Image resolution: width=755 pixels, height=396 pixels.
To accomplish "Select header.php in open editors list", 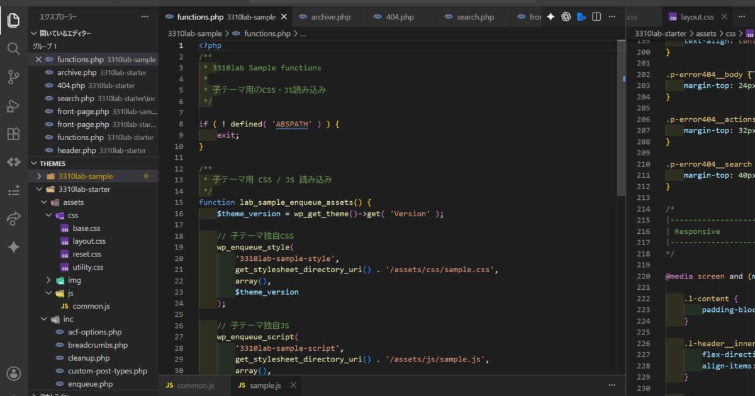I will [94, 150].
